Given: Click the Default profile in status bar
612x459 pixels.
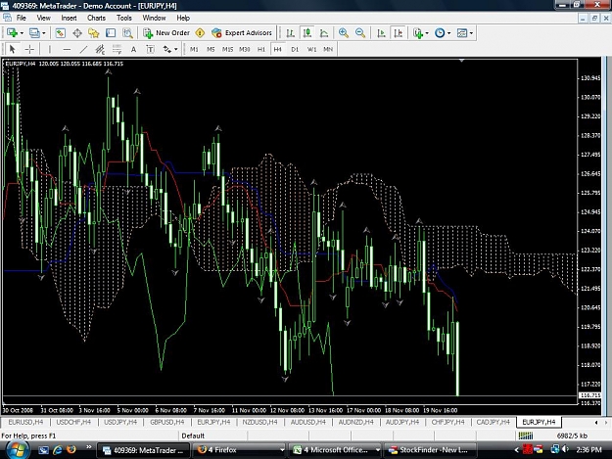Looking at the screenshot, I should (x=193, y=436).
